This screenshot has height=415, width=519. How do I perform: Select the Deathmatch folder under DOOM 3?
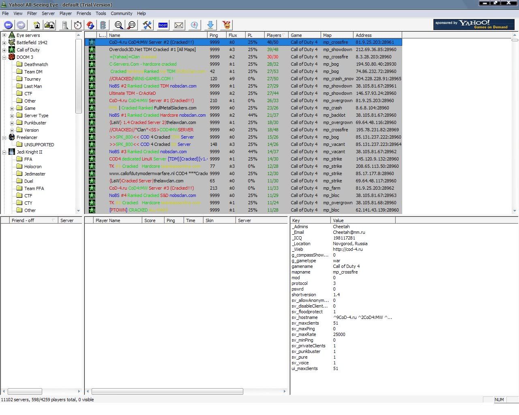coord(36,64)
